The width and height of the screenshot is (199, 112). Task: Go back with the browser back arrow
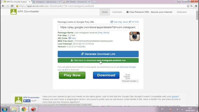[3, 6]
